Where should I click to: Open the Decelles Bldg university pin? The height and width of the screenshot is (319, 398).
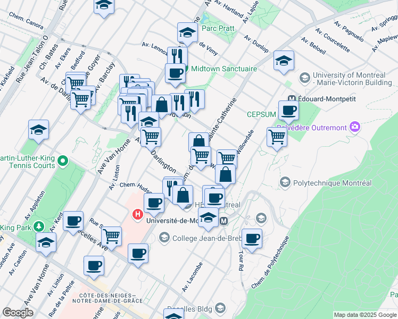pos(220,308)
